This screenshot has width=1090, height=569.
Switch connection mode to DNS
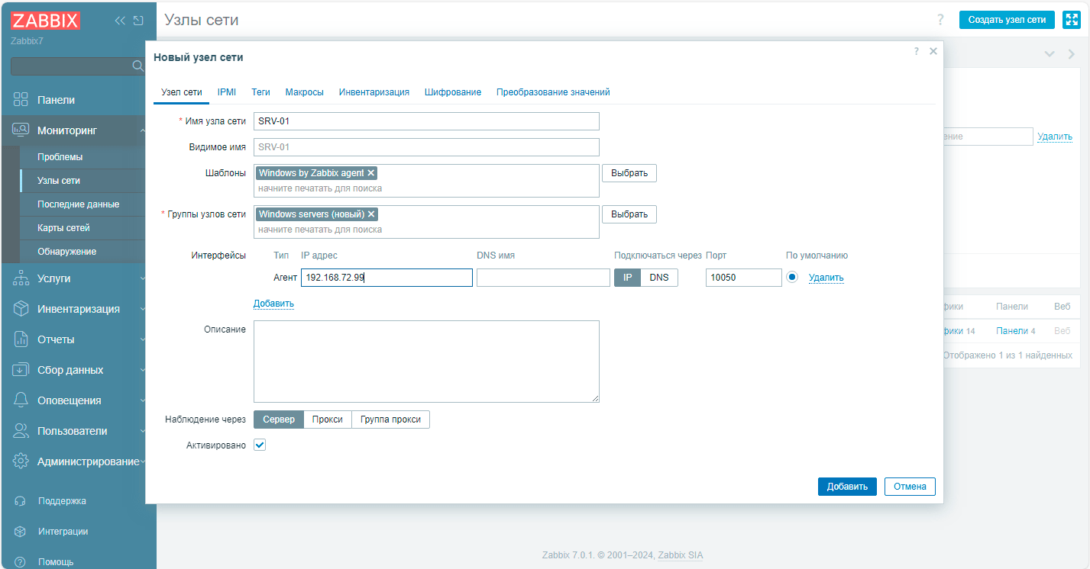point(659,278)
